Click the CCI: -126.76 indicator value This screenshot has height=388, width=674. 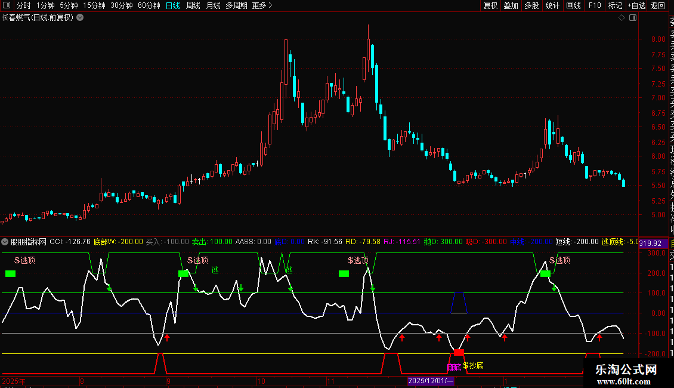[x=70, y=242]
